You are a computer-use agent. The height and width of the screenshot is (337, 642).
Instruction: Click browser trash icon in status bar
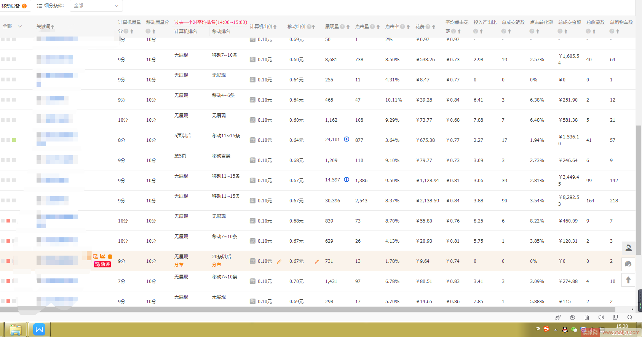pos(587,317)
